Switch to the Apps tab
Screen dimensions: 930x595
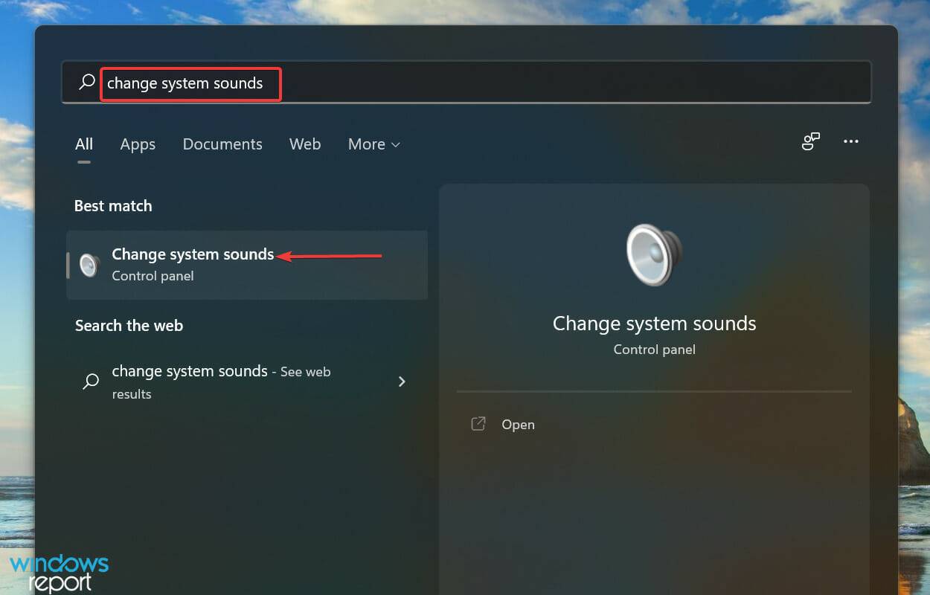point(137,144)
